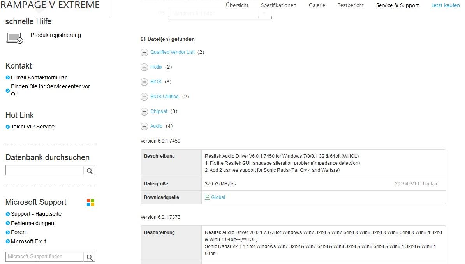Image resolution: width=465 pixels, height=264 pixels.
Task: Click the floppy icon beside Global
Action: coord(207,197)
